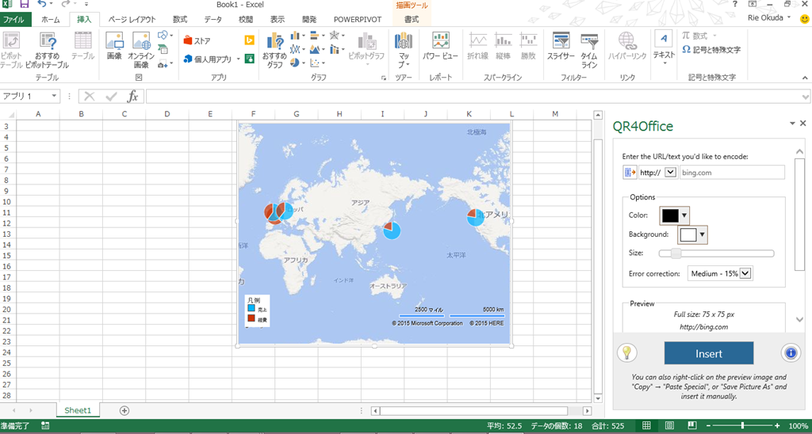
Task: Open the Name Box dropdown showing アプリ 1
Action: tap(54, 96)
